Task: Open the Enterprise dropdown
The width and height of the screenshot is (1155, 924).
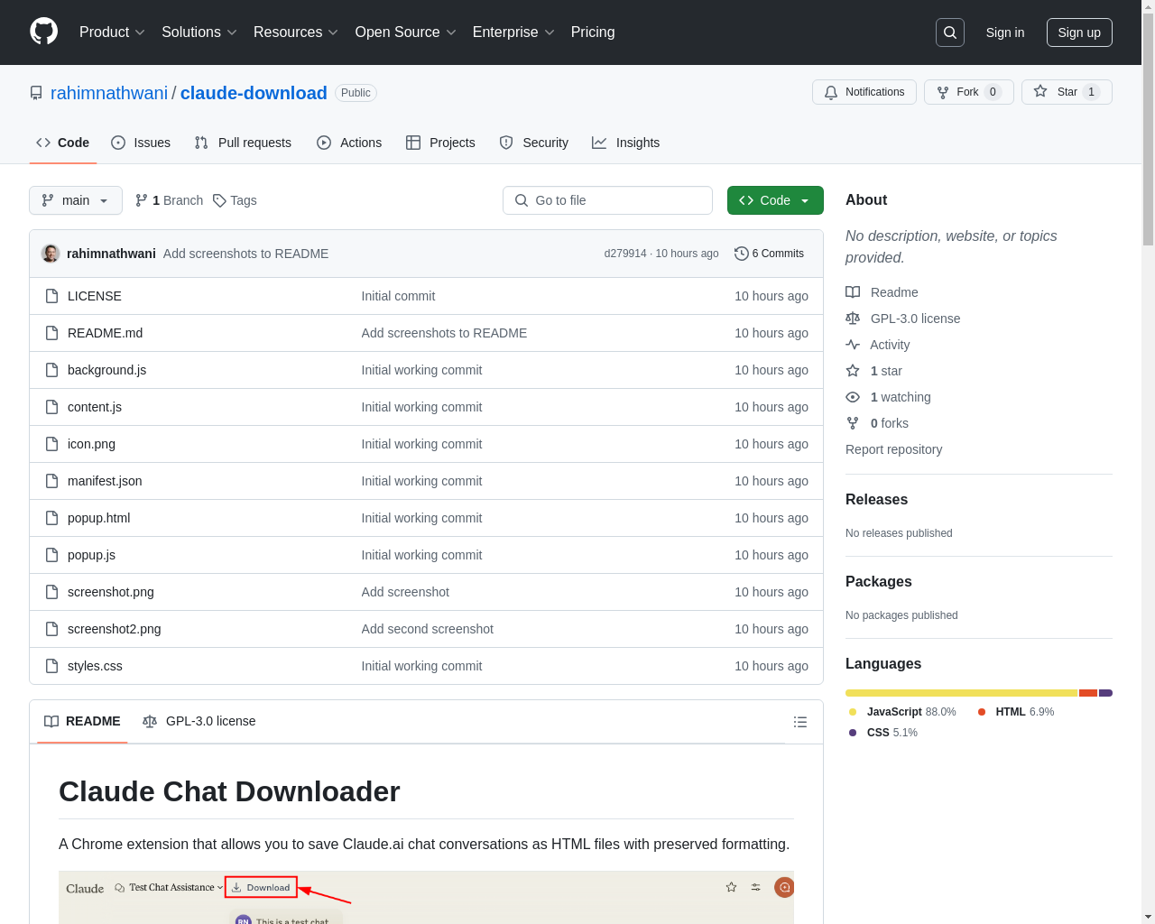Action: (513, 32)
